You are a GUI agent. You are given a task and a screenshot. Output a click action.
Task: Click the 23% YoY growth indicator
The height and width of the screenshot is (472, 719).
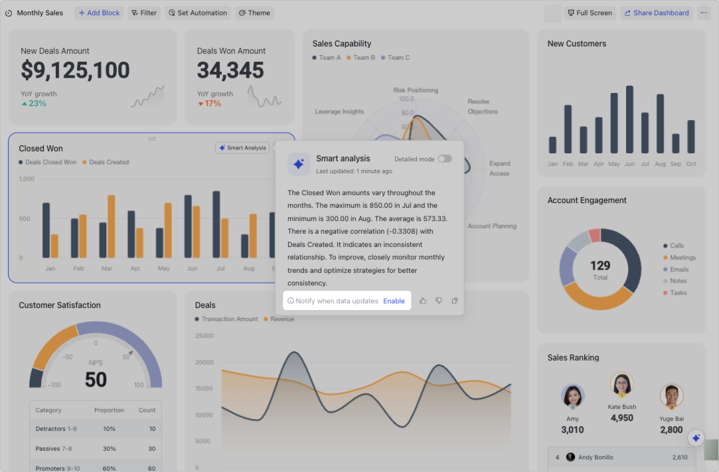coord(34,104)
